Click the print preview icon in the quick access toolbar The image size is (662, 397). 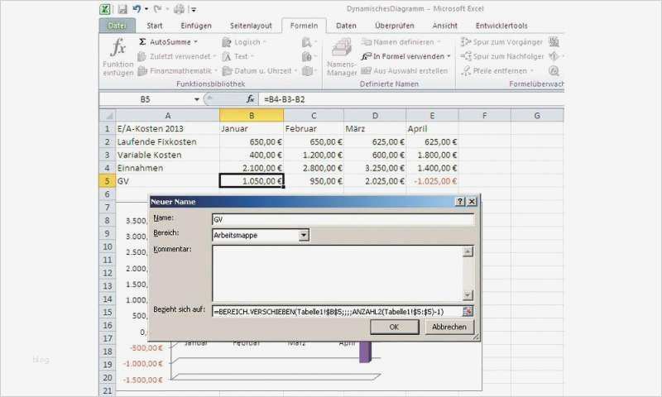[180, 9]
